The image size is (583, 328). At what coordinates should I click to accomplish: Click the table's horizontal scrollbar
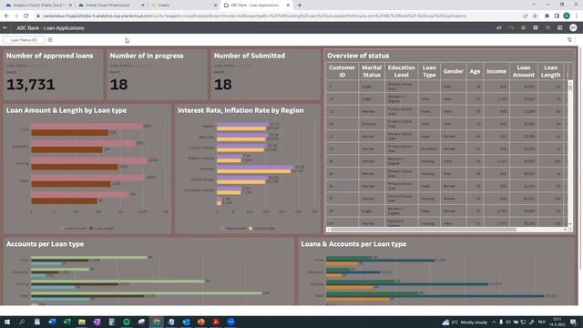(446, 230)
